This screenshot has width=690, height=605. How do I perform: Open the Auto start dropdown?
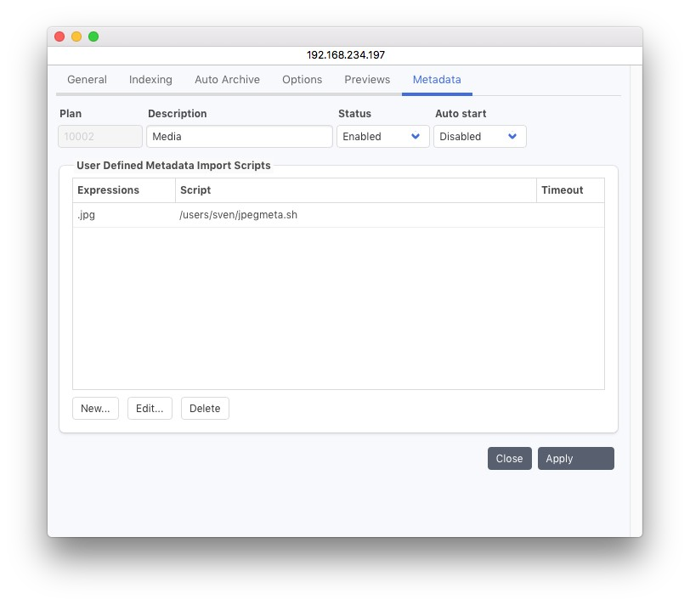[479, 137]
